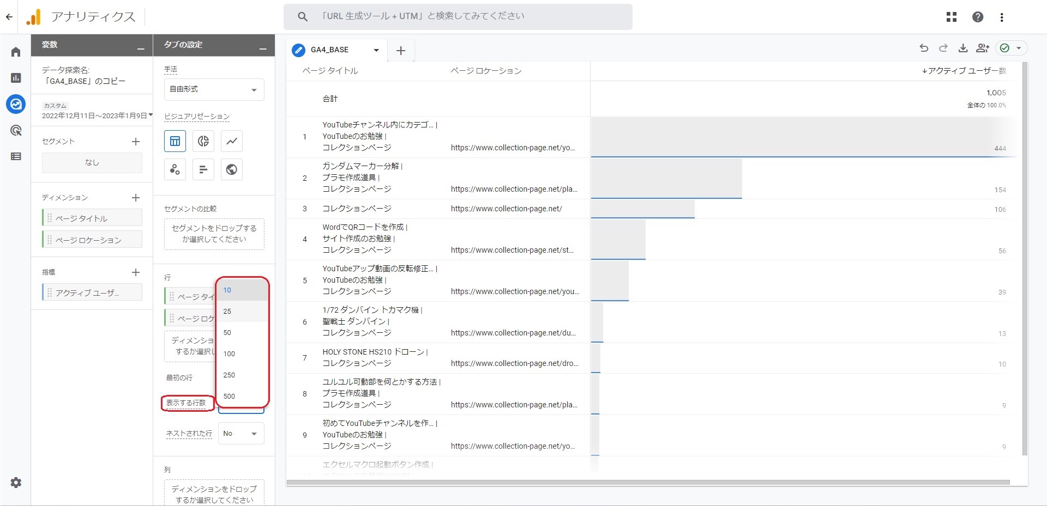
Task: Add a new tab with plus
Action: [x=401, y=51]
